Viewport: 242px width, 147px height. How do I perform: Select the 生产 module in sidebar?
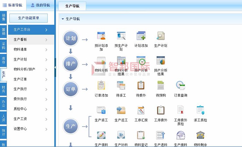click(x=3, y=75)
